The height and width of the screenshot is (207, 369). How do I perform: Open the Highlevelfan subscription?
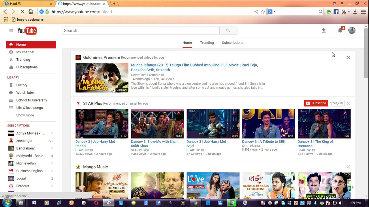click(x=31, y=163)
